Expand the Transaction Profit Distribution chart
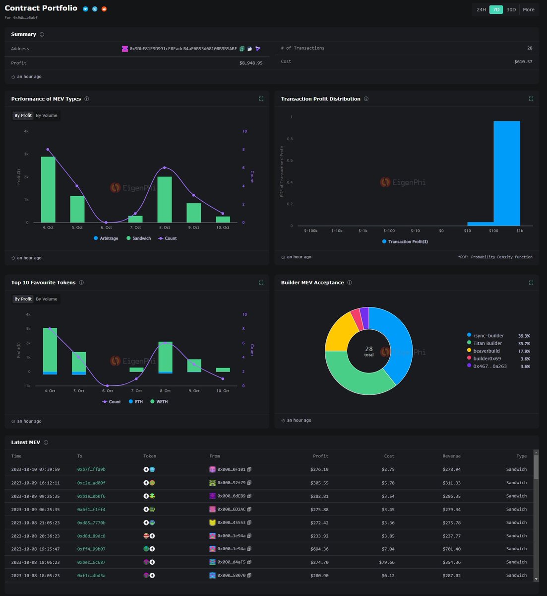The image size is (547, 596). point(531,98)
